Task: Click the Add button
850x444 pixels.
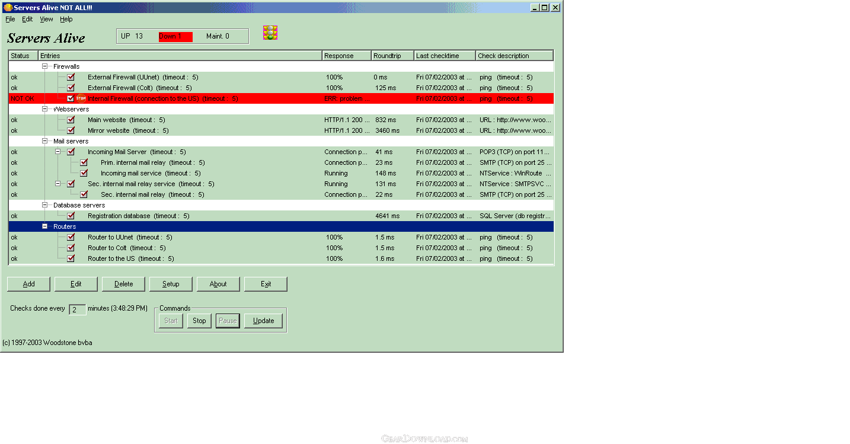Action: (x=28, y=284)
